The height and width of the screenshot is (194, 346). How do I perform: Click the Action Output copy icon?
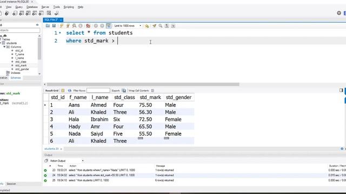click(46, 161)
